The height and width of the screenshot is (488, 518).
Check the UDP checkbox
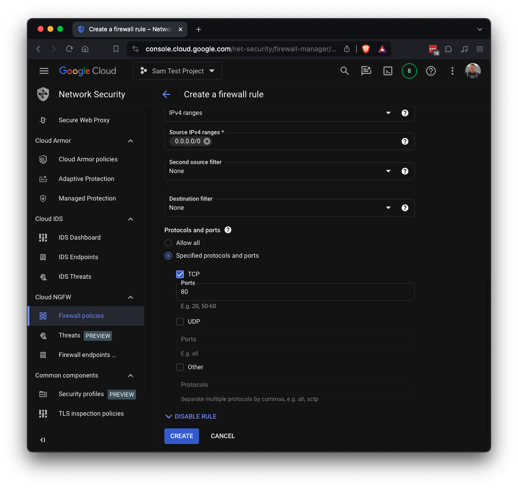(x=180, y=322)
